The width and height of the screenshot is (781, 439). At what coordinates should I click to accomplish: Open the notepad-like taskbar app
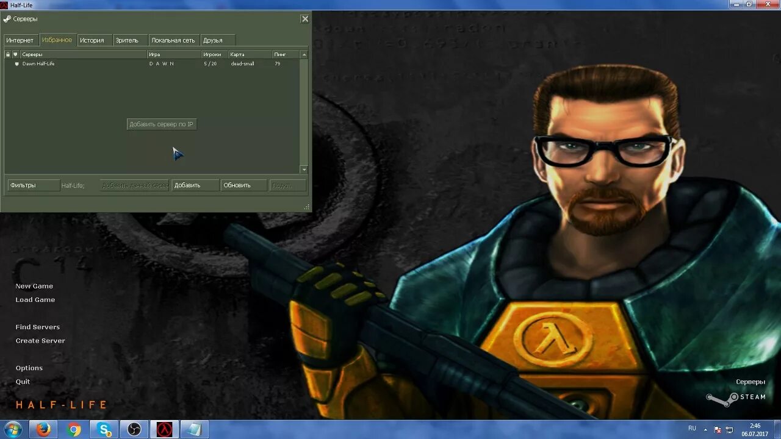click(x=195, y=430)
